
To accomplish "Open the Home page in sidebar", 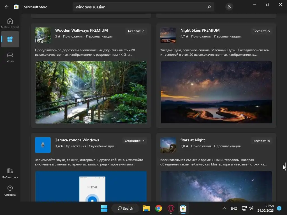I will pos(10,23).
